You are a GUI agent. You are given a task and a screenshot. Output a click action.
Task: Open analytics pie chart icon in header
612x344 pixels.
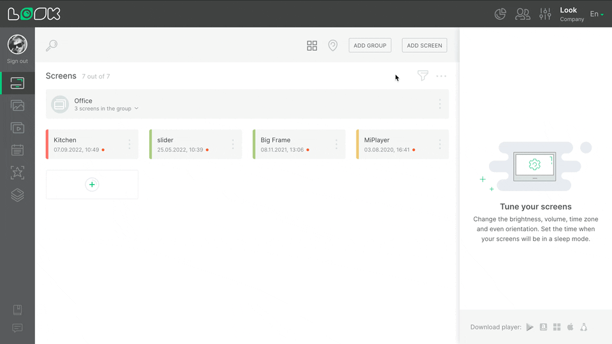(500, 14)
